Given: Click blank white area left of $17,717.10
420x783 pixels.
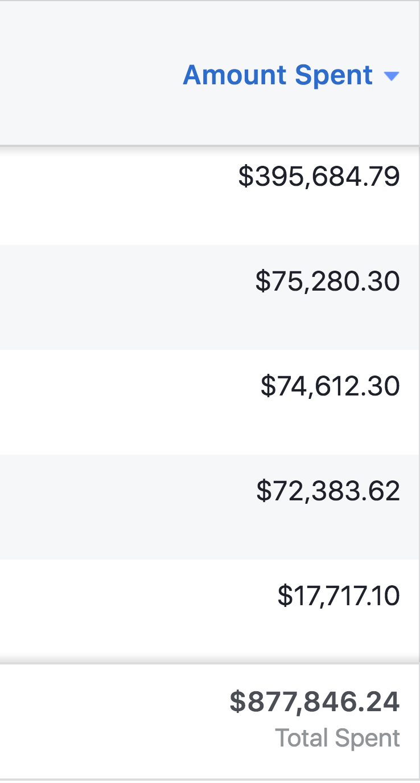Looking at the screenshot, I should [114, 610].
